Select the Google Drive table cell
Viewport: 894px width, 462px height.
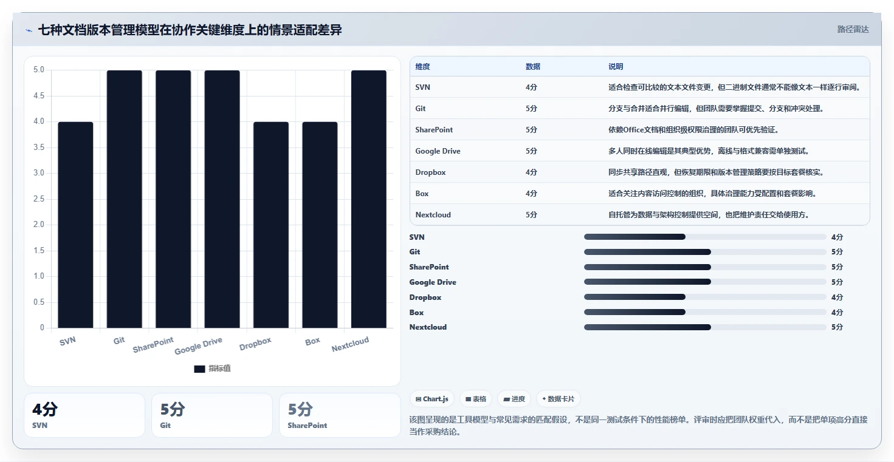tap(438, 151)
